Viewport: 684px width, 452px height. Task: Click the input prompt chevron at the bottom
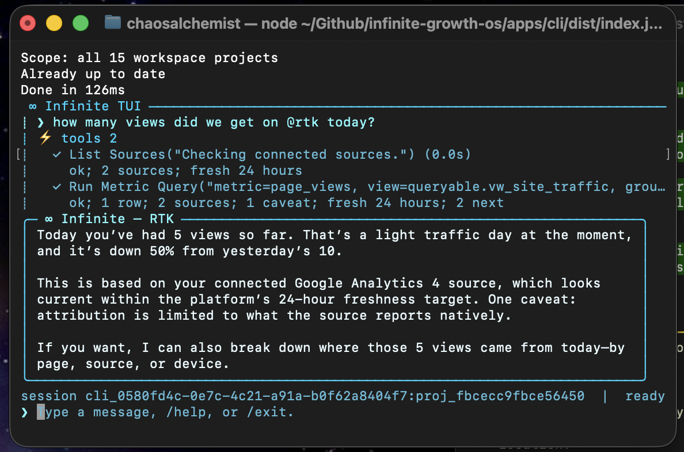24,412
